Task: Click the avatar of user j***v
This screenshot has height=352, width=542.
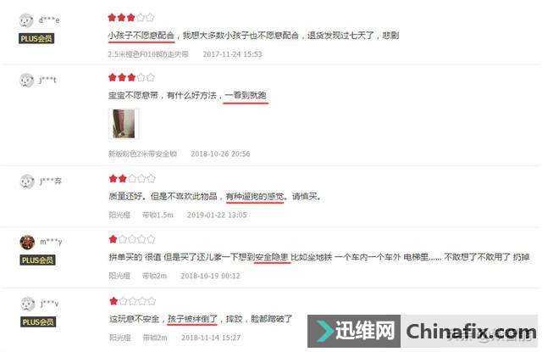Action: point(28,304)
